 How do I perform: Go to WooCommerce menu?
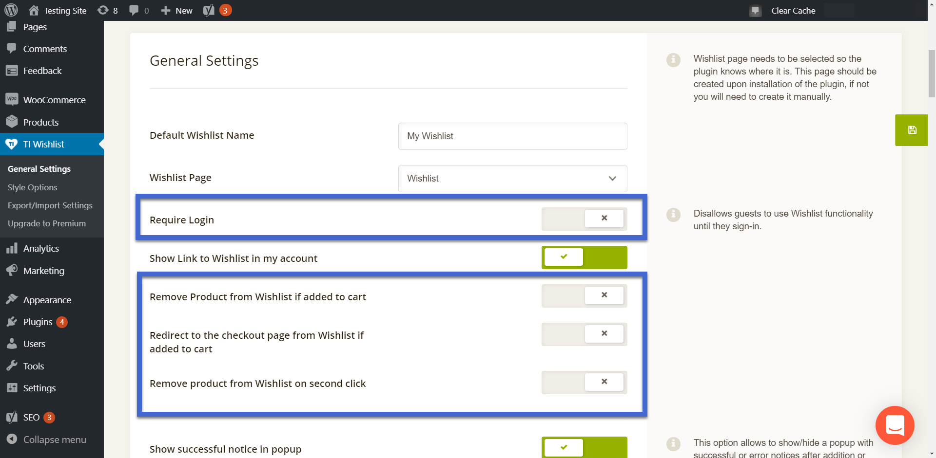(54, 100)
